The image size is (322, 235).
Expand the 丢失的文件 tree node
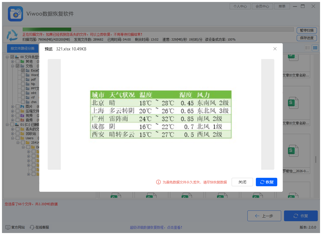pyautogui.click(x=12, y=128)
